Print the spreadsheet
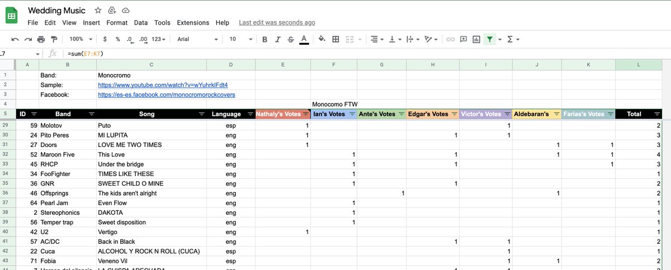The height and width of the screenshot is (270, 671). pyautogui.click(x=41, y=39)
